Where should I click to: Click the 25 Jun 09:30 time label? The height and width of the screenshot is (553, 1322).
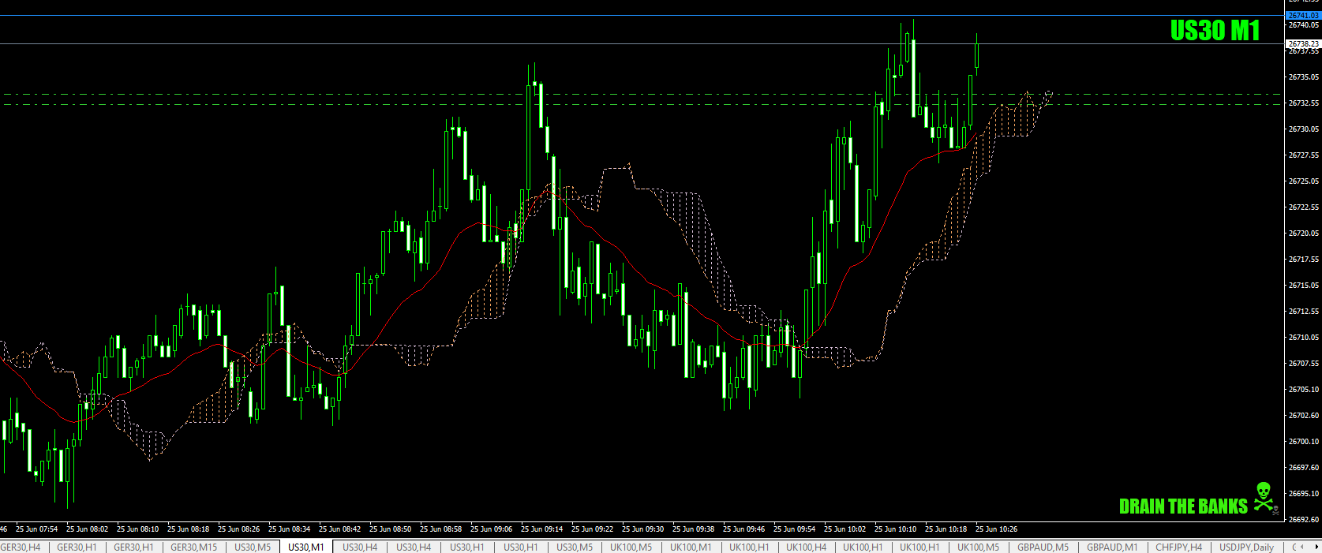642,529
